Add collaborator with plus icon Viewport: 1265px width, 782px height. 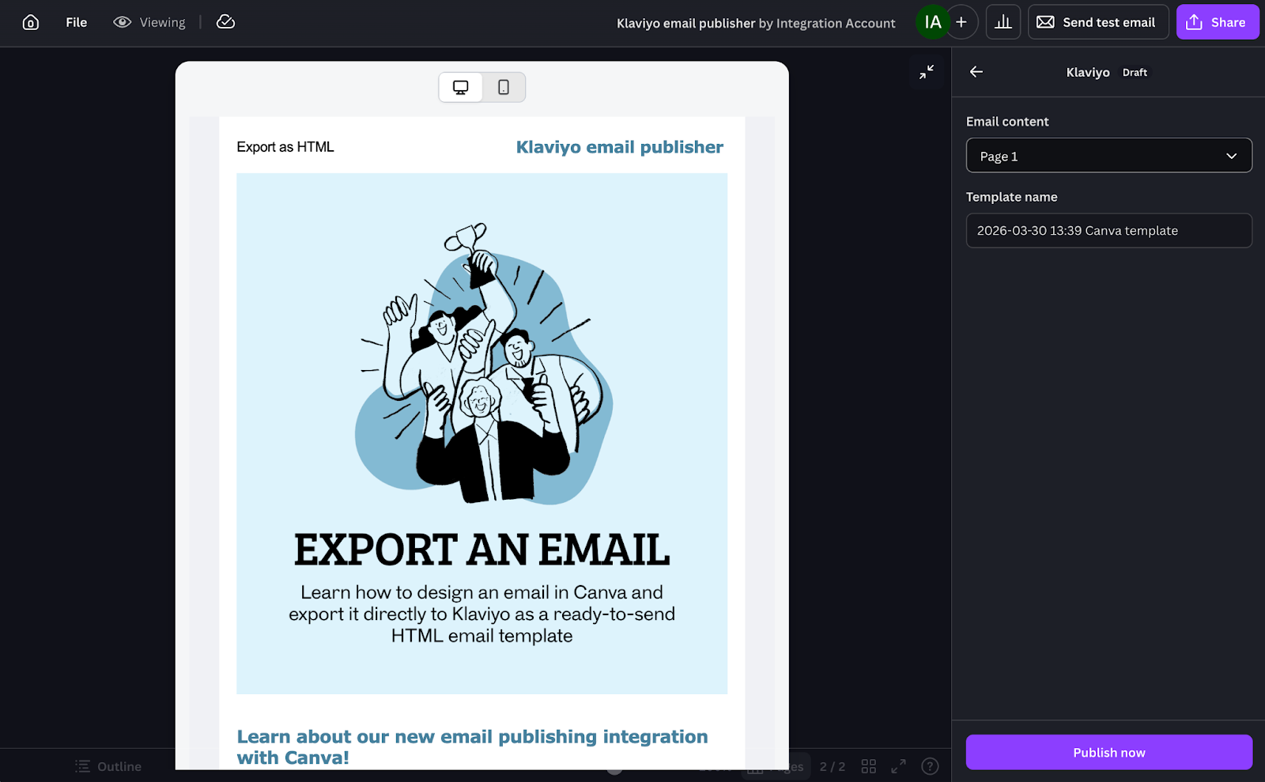[x=961, y=22]
